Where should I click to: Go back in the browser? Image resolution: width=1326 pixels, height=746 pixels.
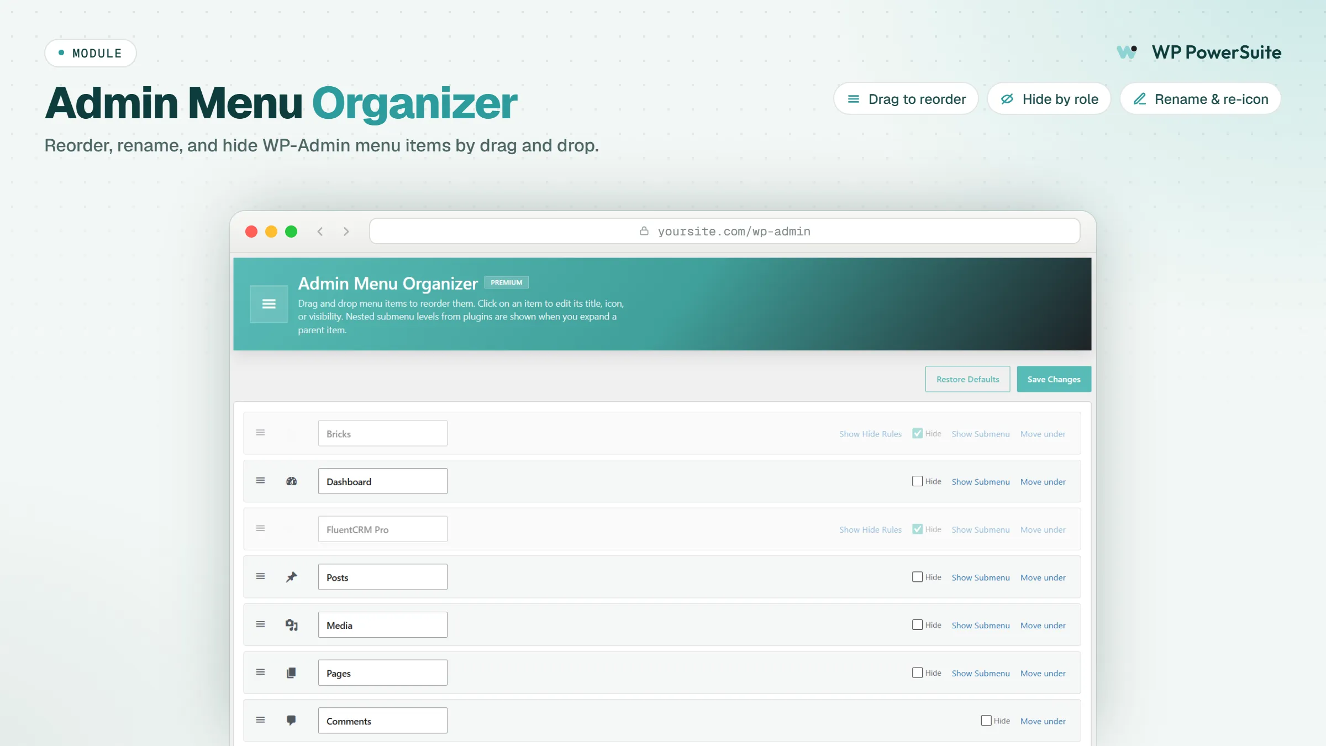[x=320, y=232]
